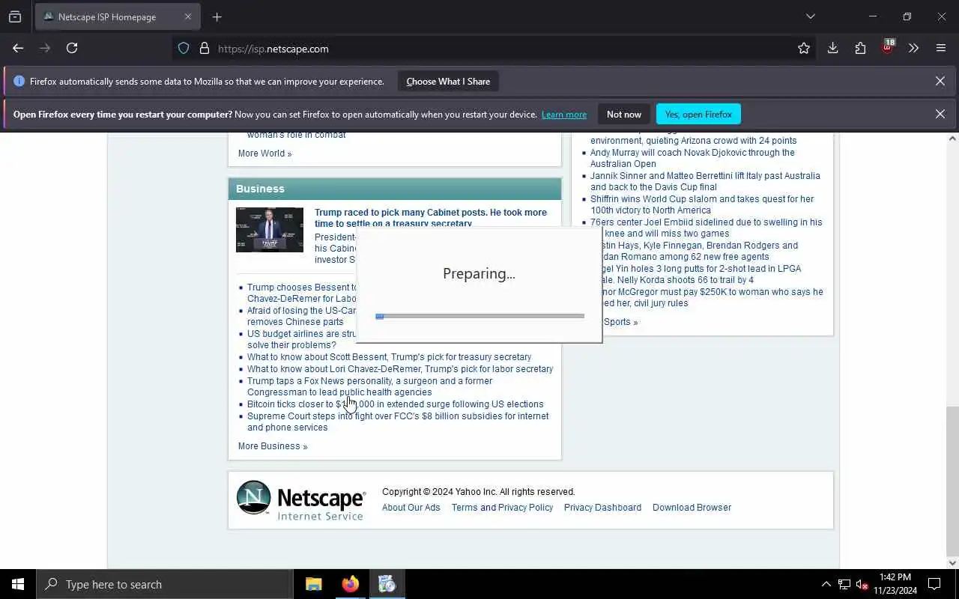This screenshot has width=959, height=599.
Task: Focus the address bar showing isp.netscape.com
Action: click(494, 49)
